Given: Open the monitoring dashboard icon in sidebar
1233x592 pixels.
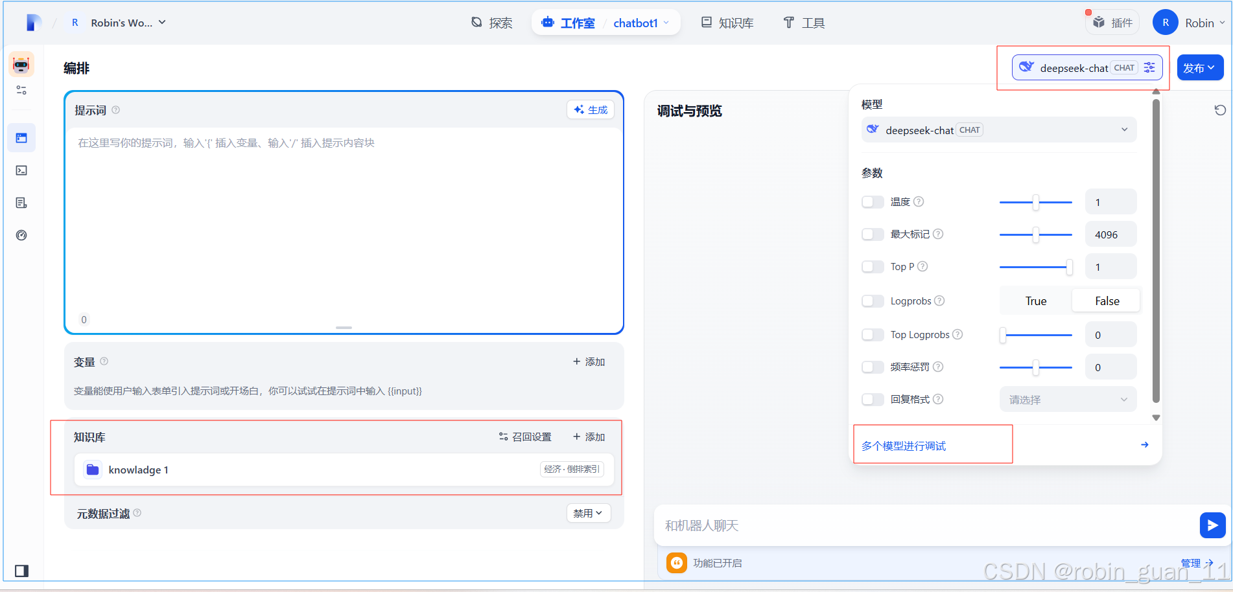Looking at the screenshot, I should (x=21, y=235).
